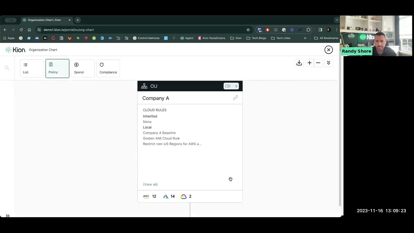This screenshot has height=233, width=414.
Task: Open the browser extensions puzzle icon
Action: coord(308,30)
